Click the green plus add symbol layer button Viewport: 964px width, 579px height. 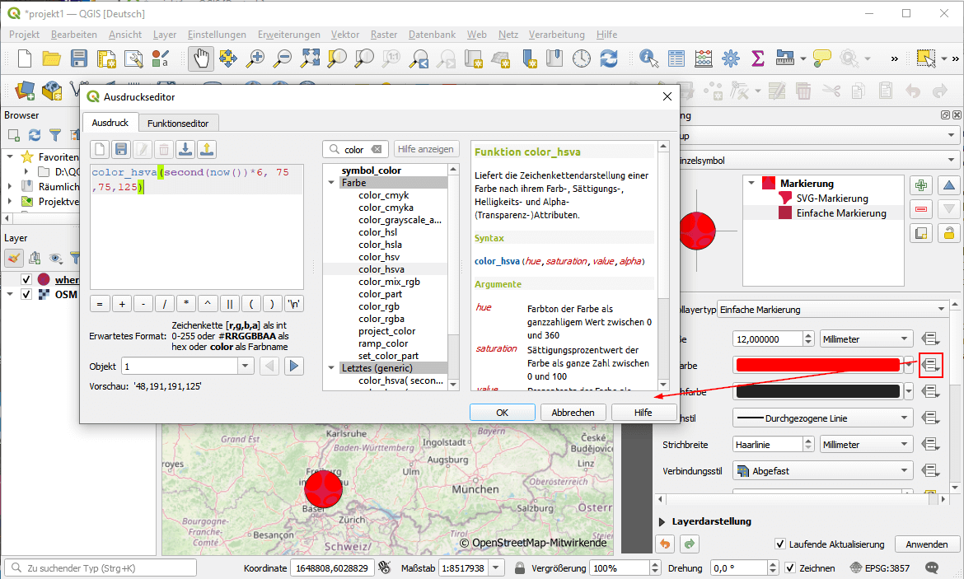921,186
